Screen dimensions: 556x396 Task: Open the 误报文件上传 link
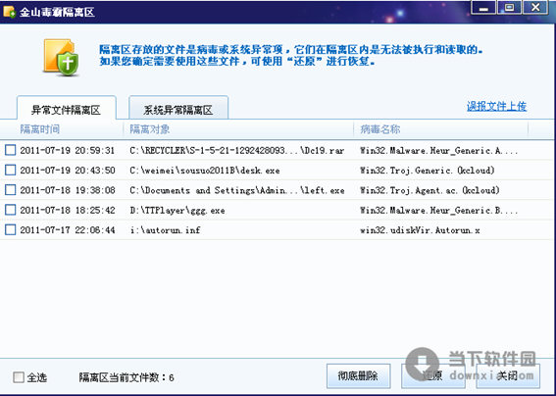tap(496, 106)
